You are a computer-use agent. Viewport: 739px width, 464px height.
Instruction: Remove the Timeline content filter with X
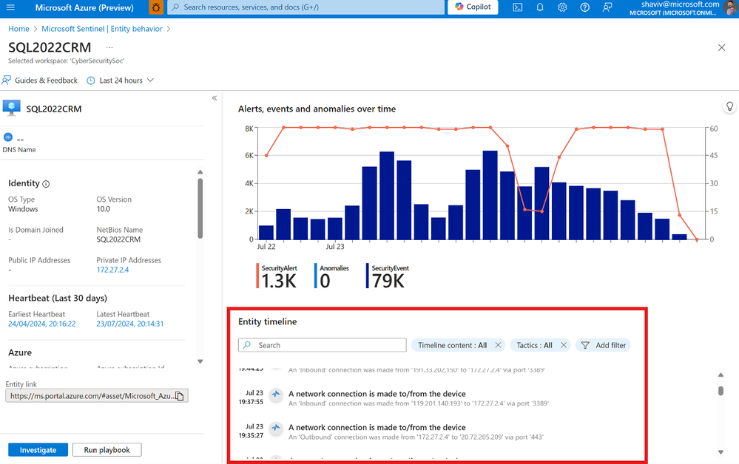[x=498, y=345]
